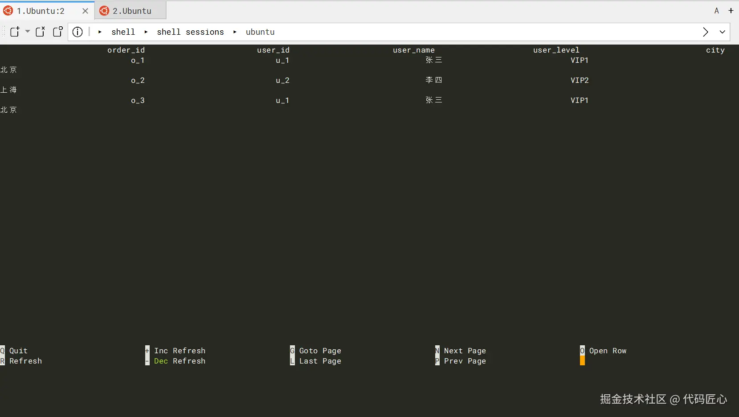Click the 上海 city value
Viewport: 739px width, 417px height.
click(x=8, y=90)
